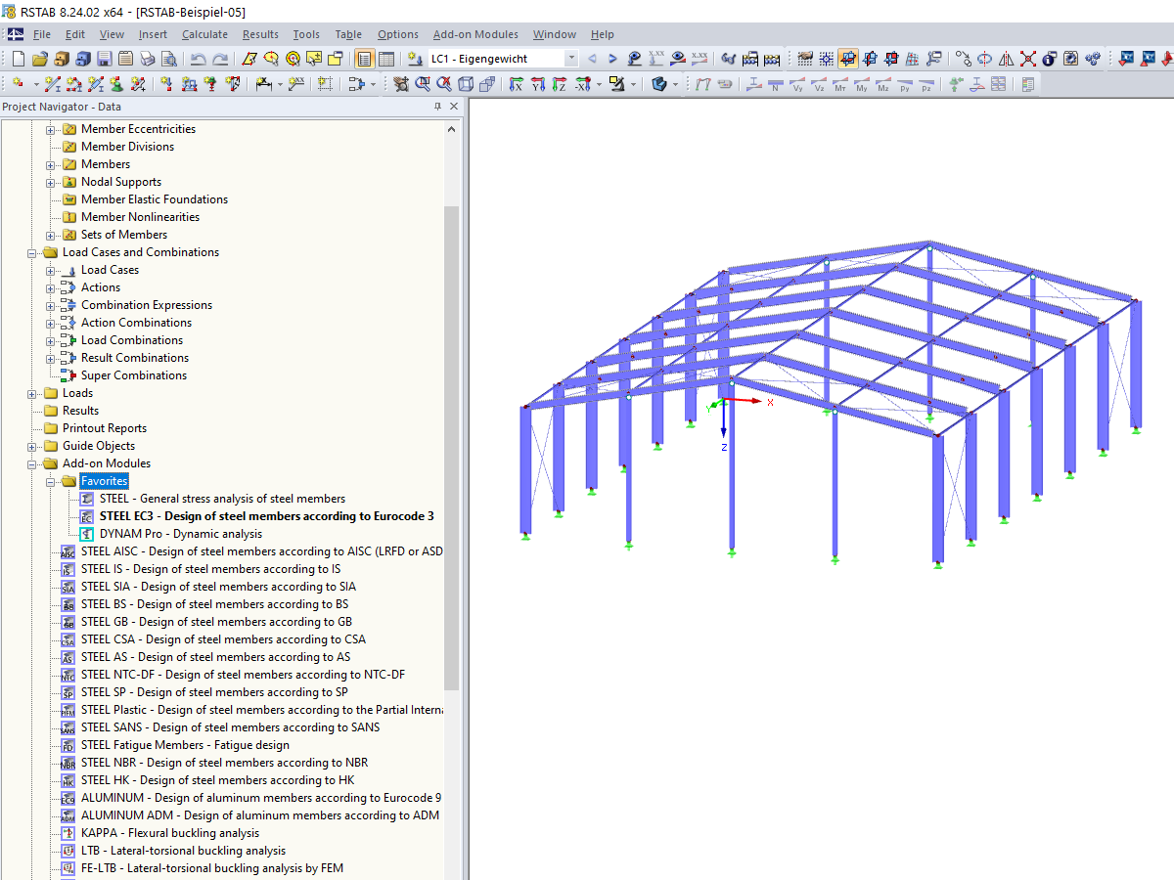Select KAPPA - Flexural buckling analysis entry

(x=170, y=833)
